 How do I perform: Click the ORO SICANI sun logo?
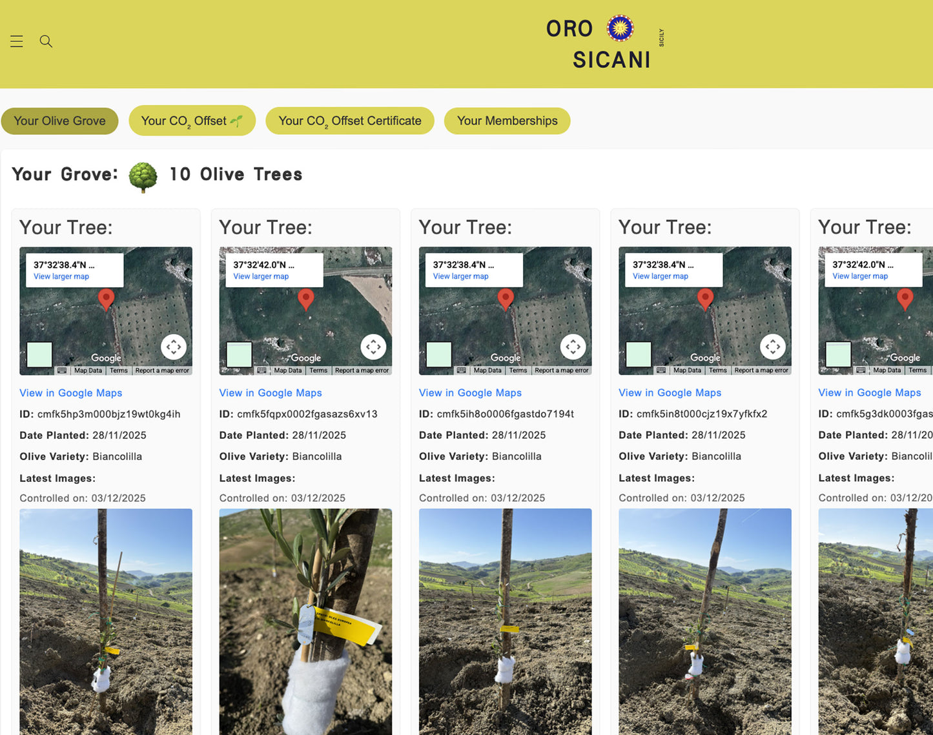[x=620, y=28]
